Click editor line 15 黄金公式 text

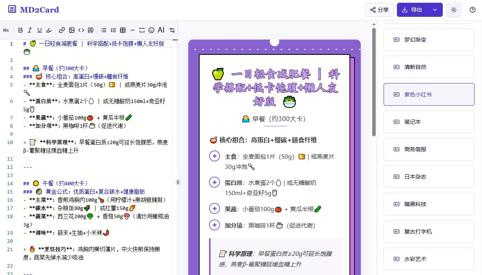[84, 192]
